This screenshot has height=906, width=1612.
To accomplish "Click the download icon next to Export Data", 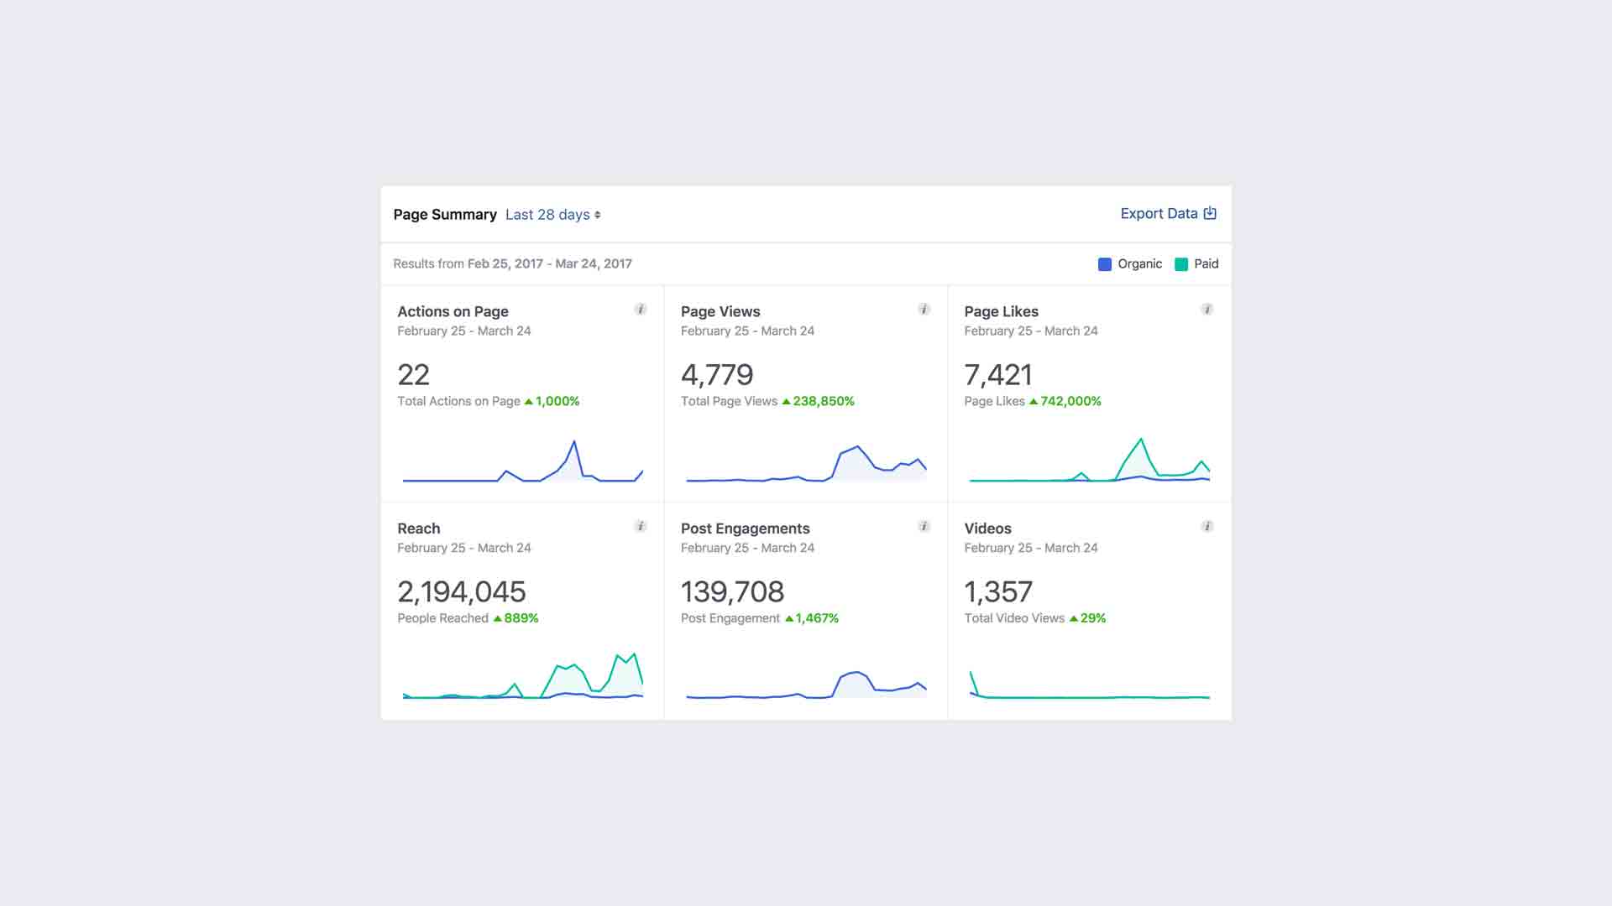I will pos(1209,213).
